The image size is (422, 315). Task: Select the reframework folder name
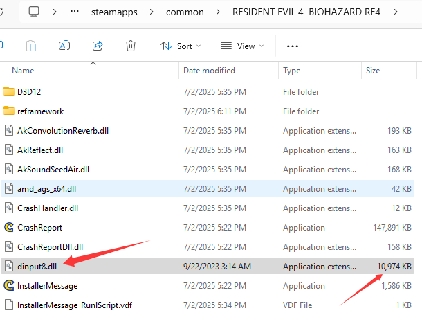pos(40,111)
